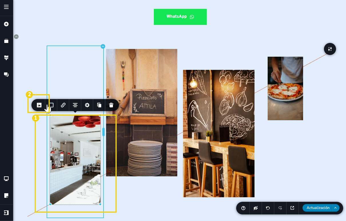Select the white restaurant interior image
Image resolution: width=346 pixels, height=221 pixels.
coord(75,160)
